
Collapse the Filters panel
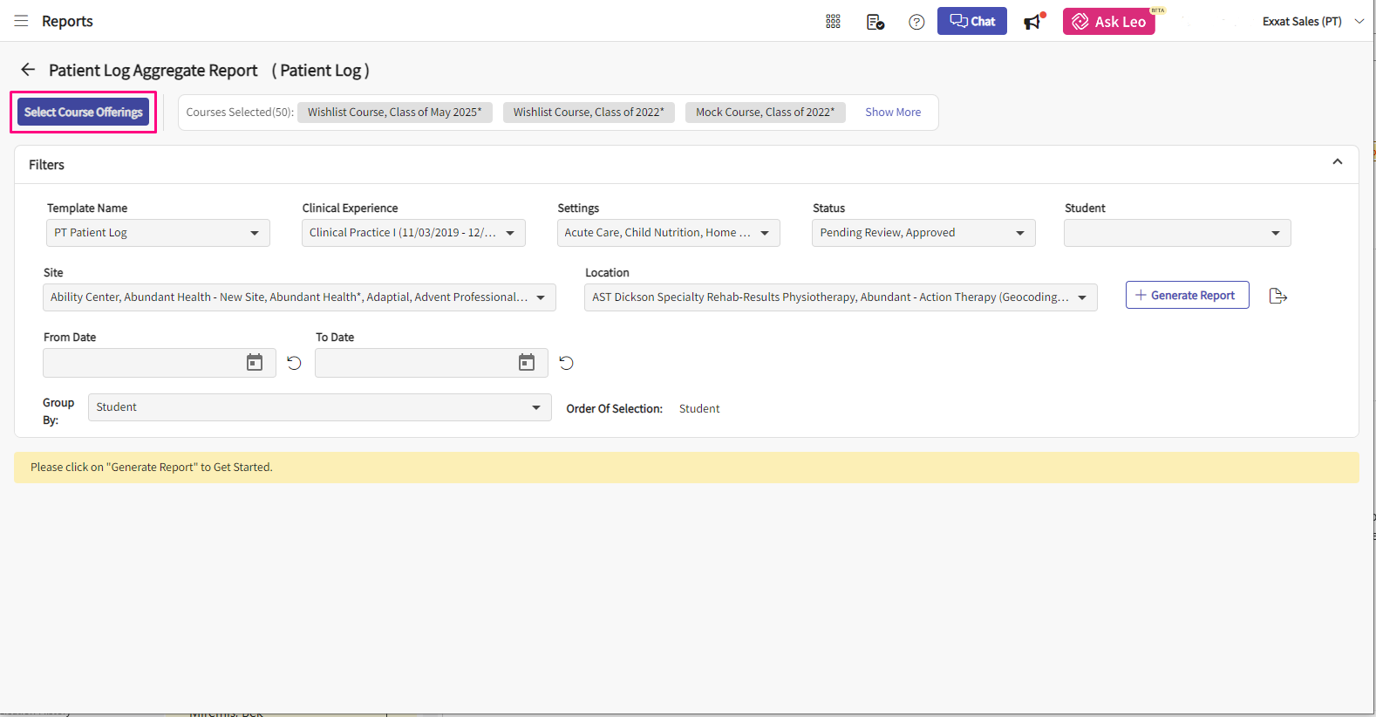tap(1337, 162)
